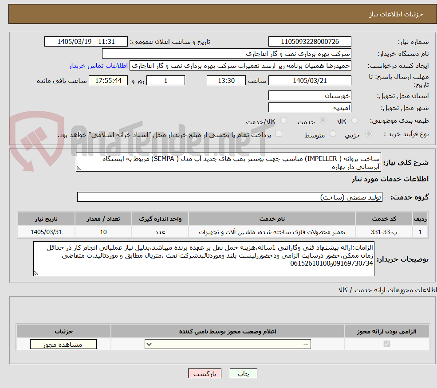Click the بازگشت back button

(x=205, y=373)
